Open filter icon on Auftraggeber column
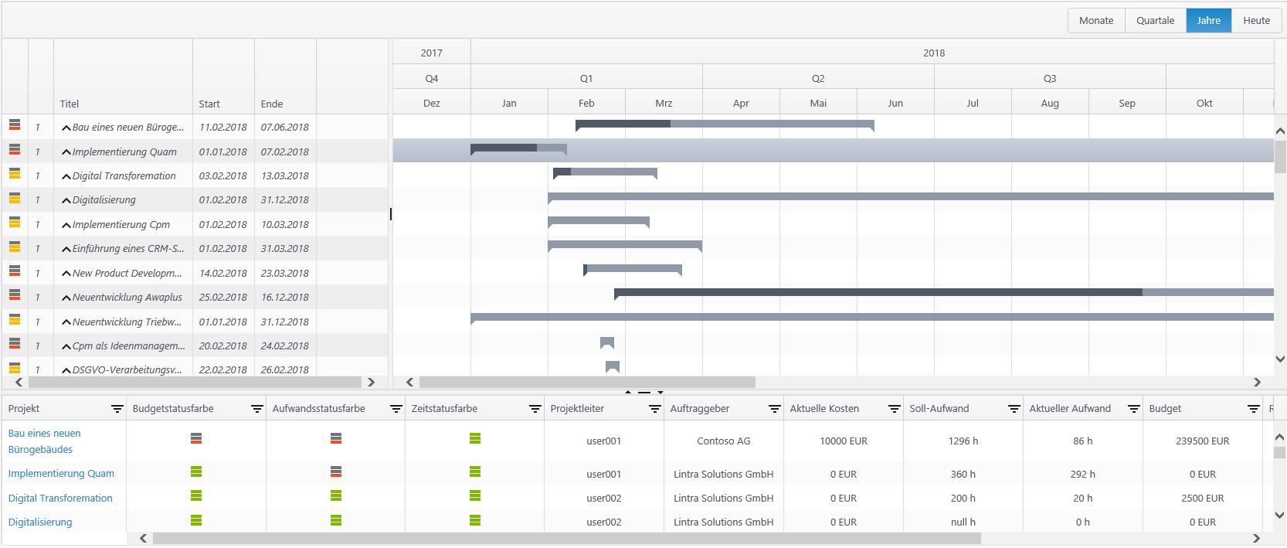 774,409
